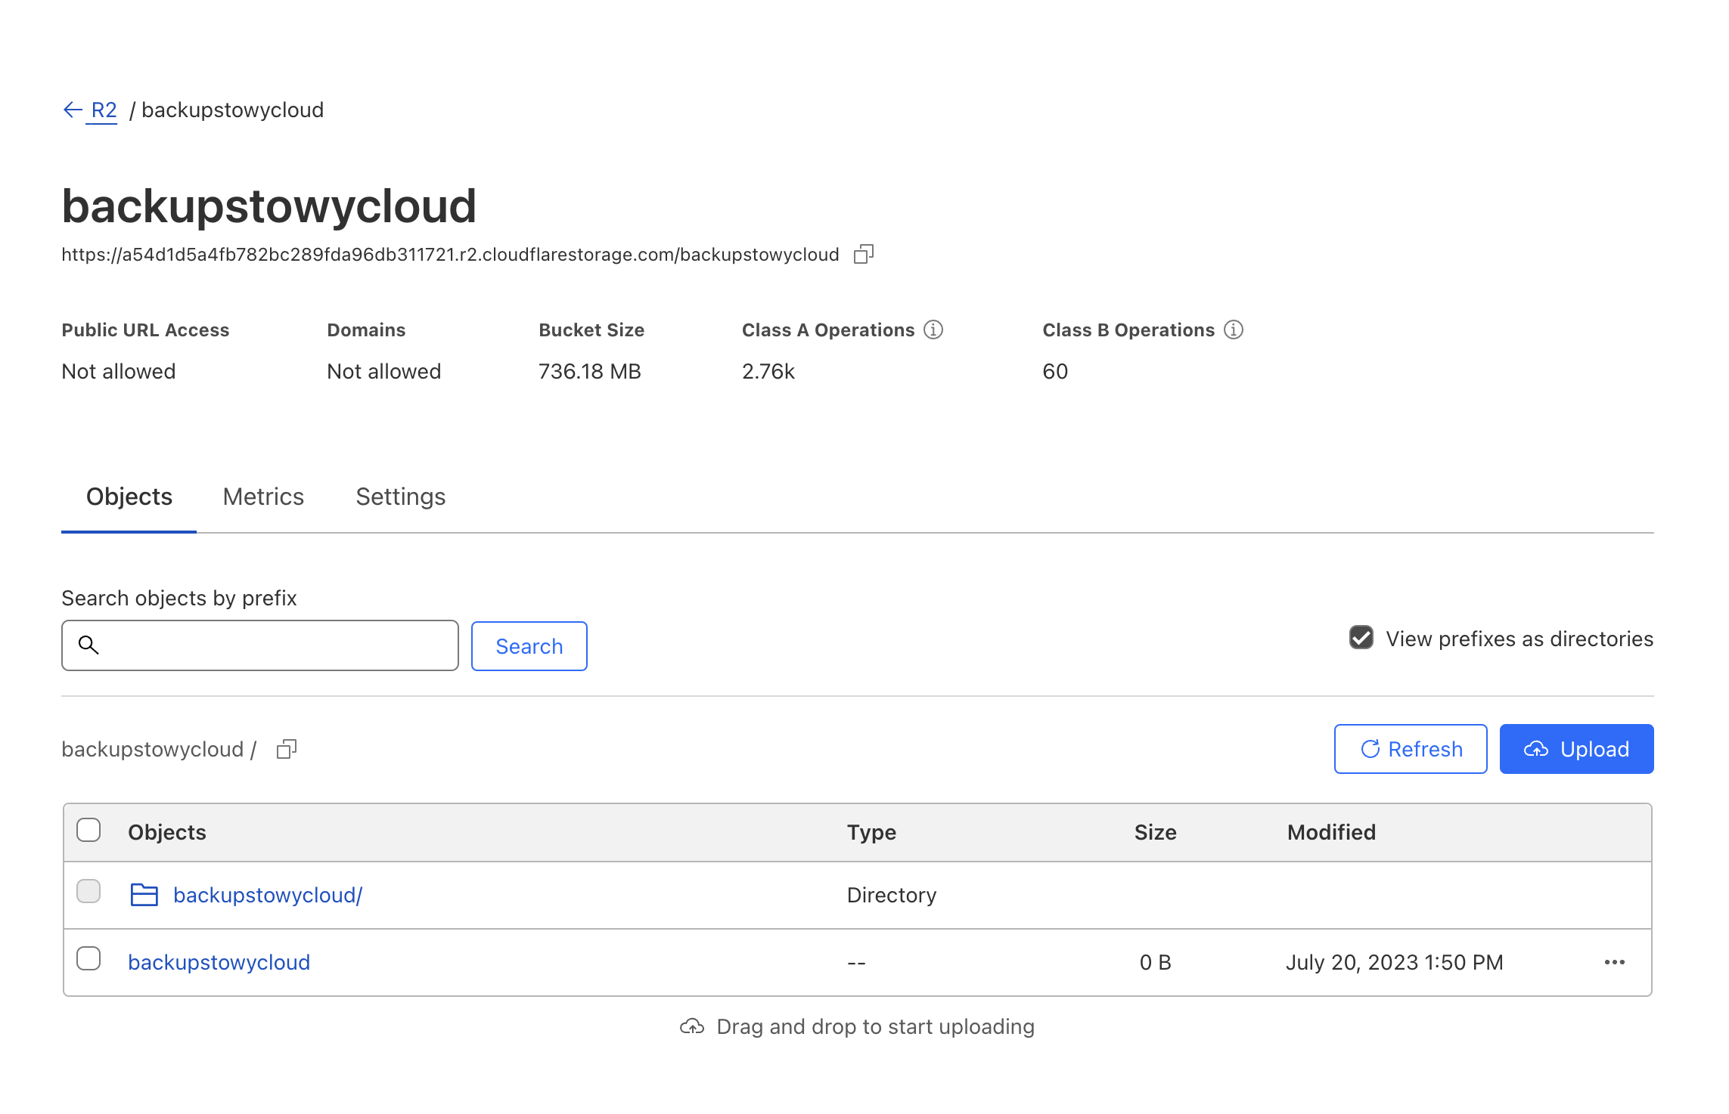This screenshot has height=1114, width=1729.
Task: Click the Modified column header
Action: coord(1331,833)
